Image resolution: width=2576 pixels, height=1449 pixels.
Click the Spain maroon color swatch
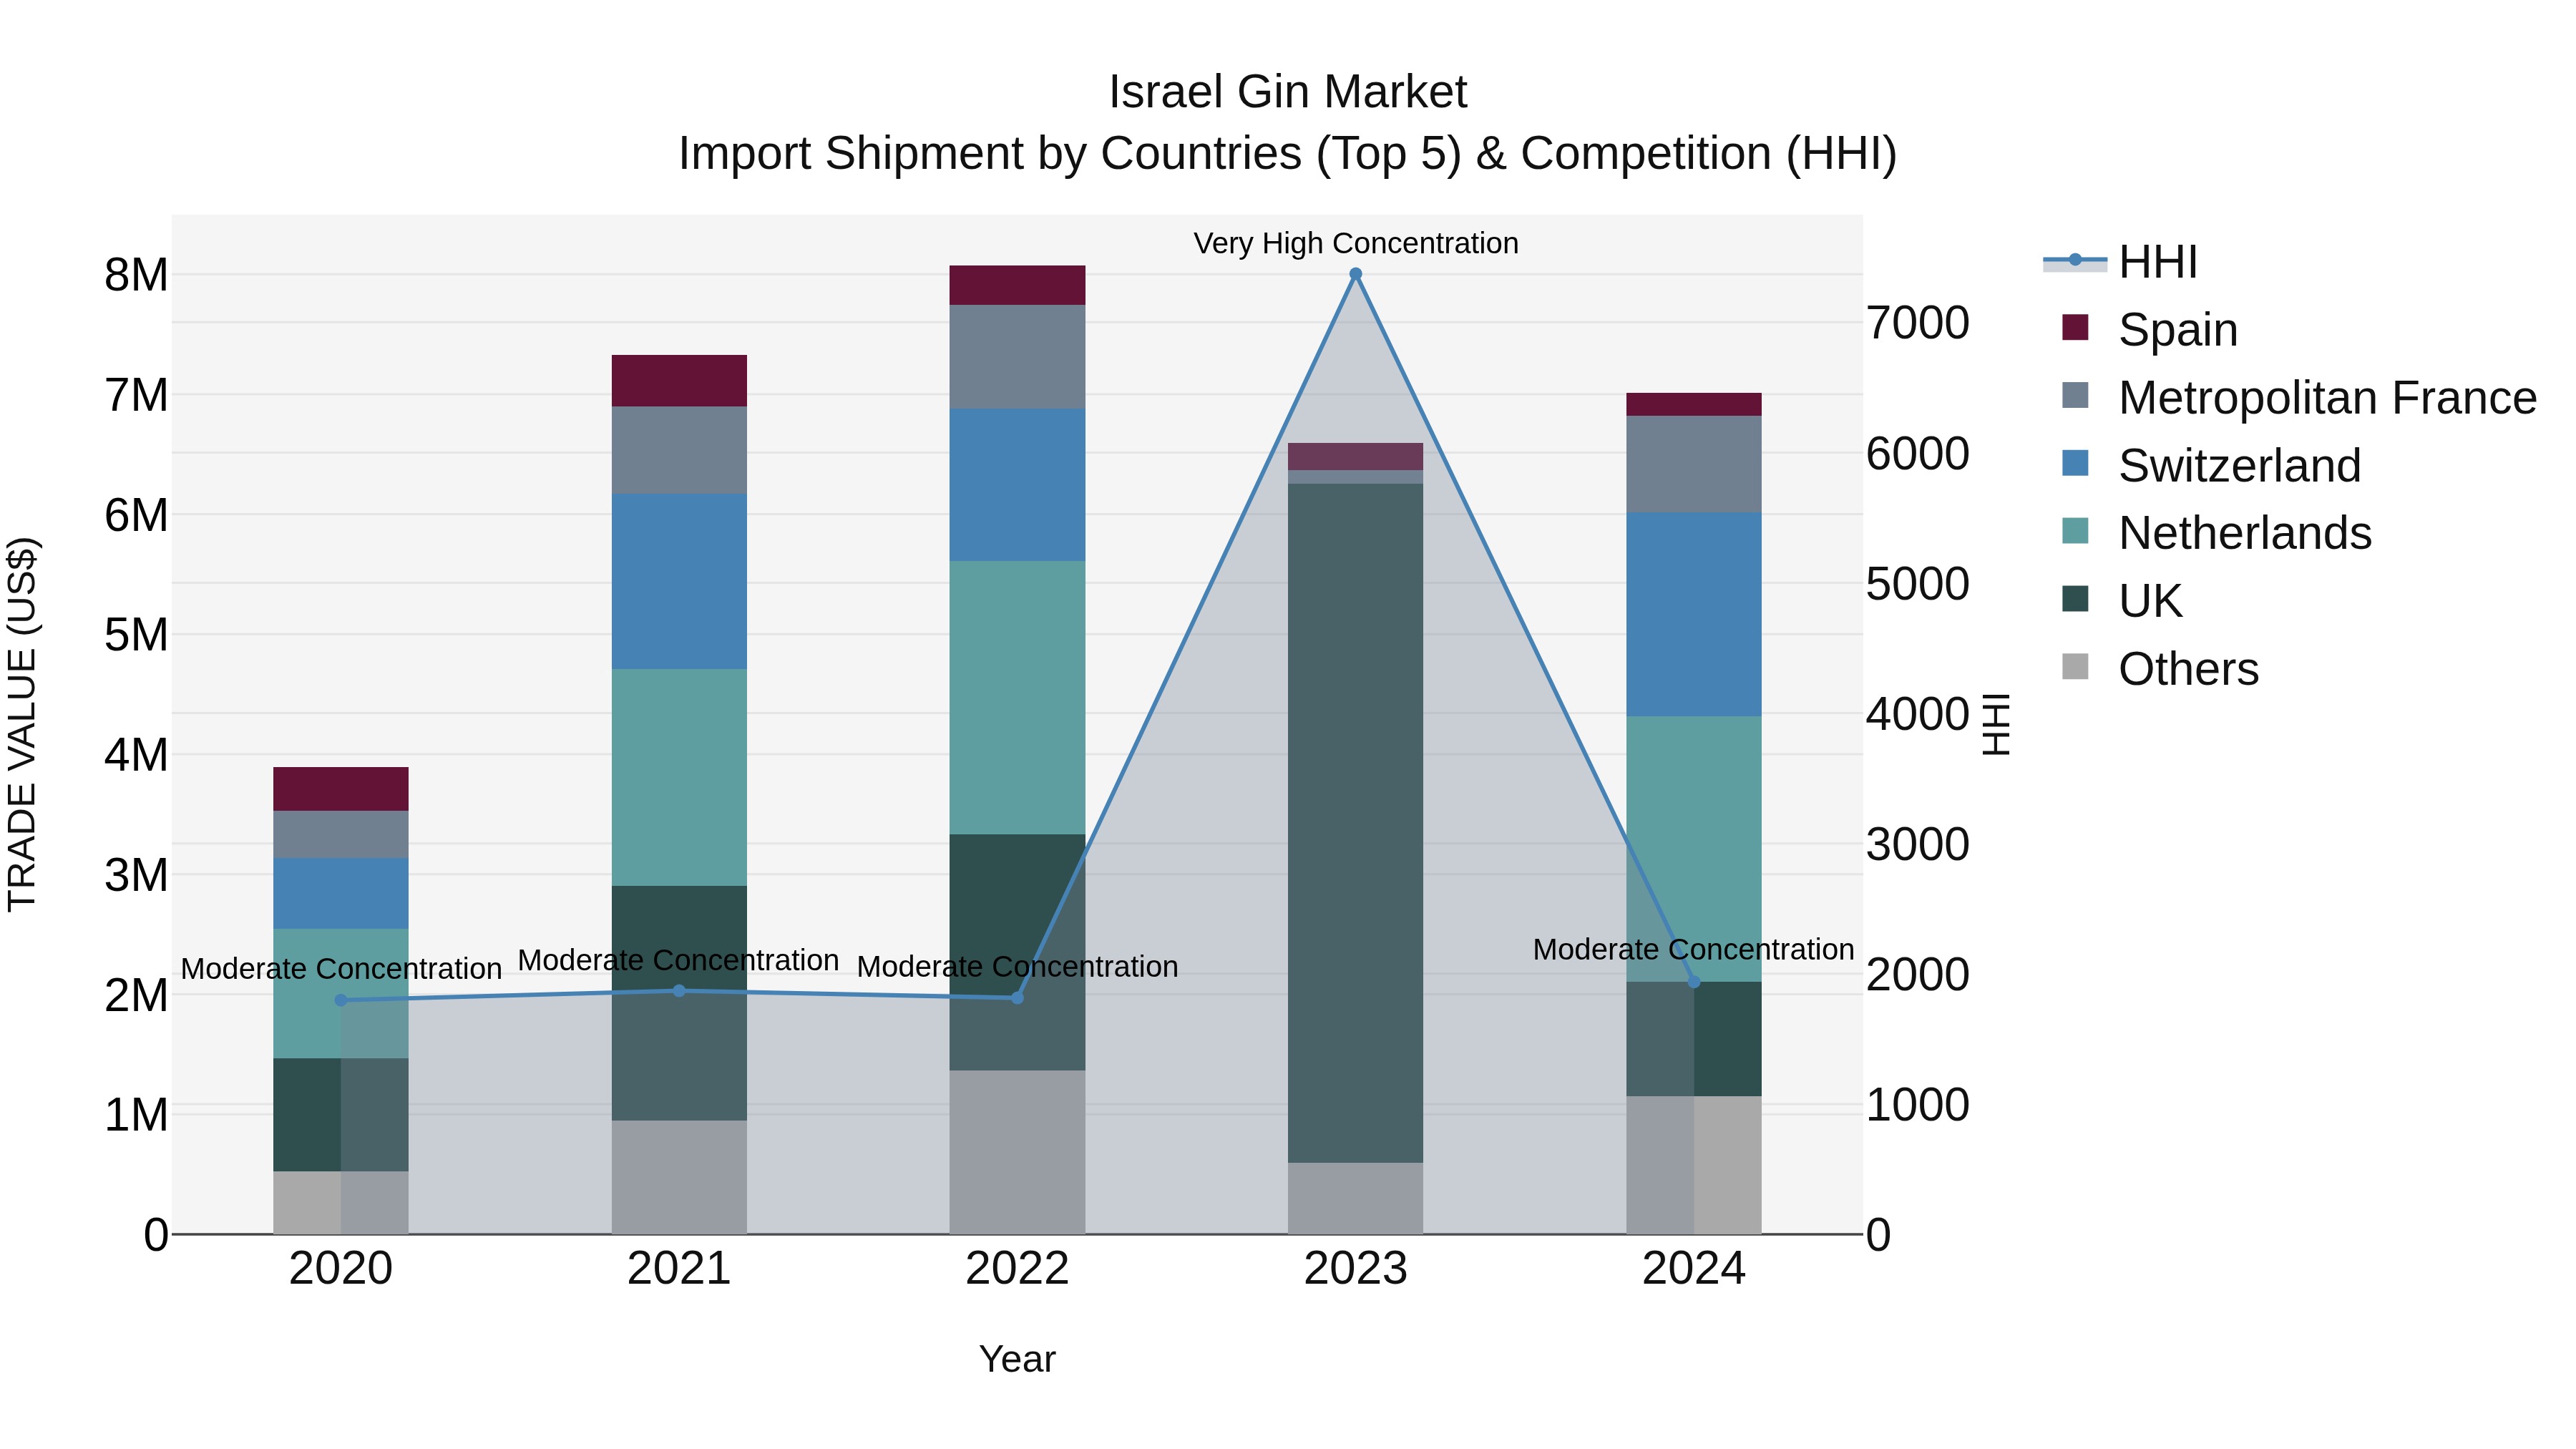[2075, 327]
